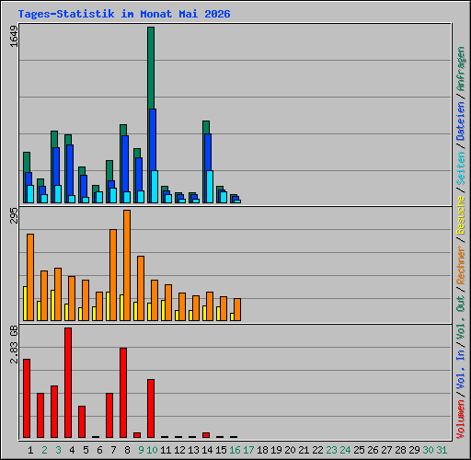Click the day 1 yellow Besuche bar
This screenshot has width=471, height=460.
(25, 304)
